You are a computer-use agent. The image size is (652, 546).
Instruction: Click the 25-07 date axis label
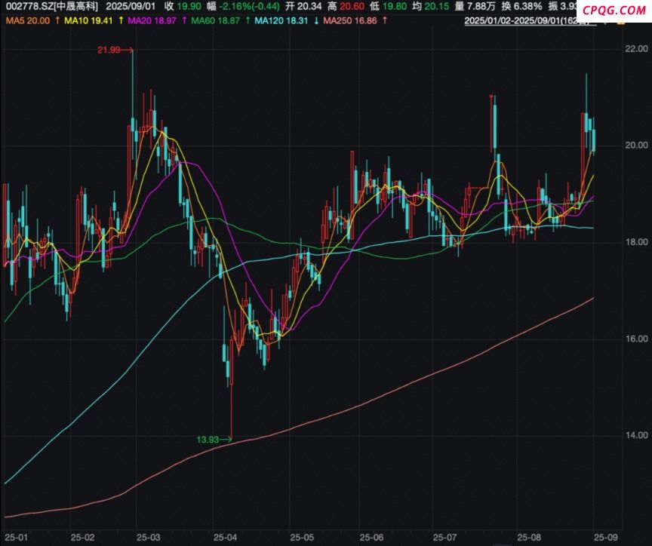click(444, 537)
